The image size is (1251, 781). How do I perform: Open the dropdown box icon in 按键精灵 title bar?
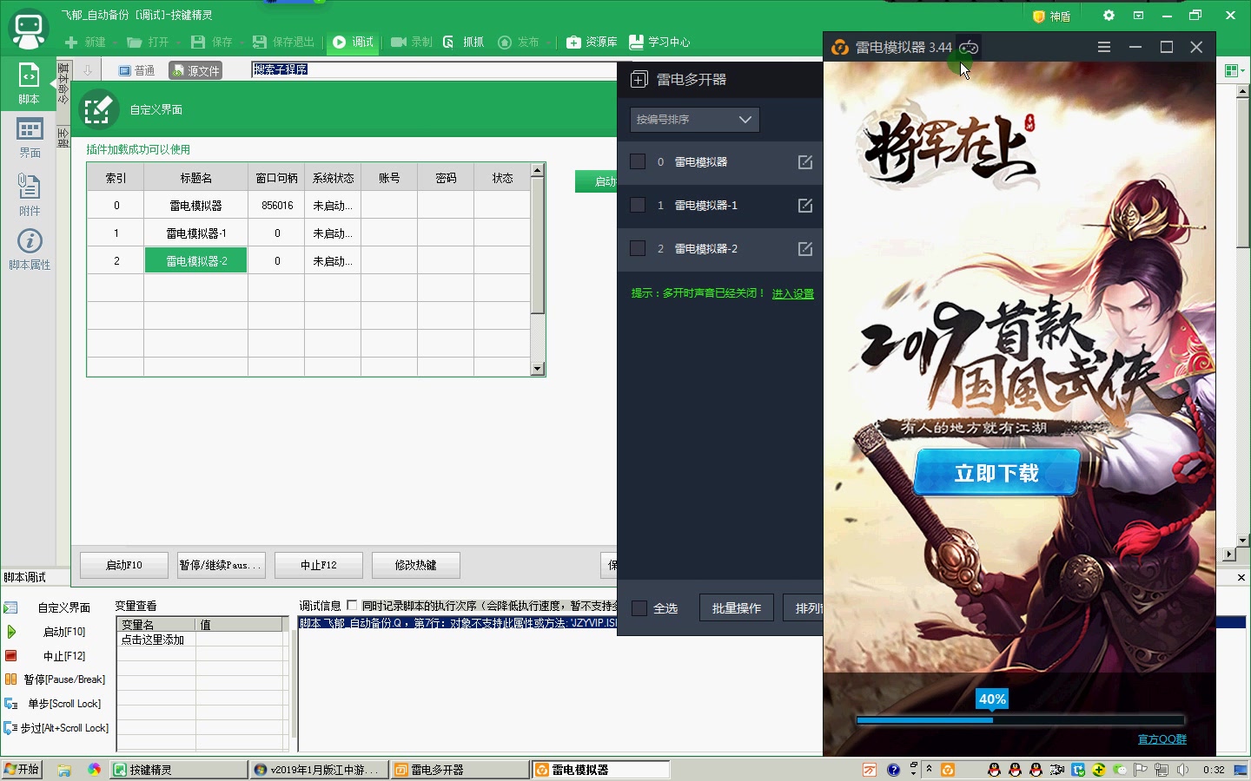(x=1138, y=16)
